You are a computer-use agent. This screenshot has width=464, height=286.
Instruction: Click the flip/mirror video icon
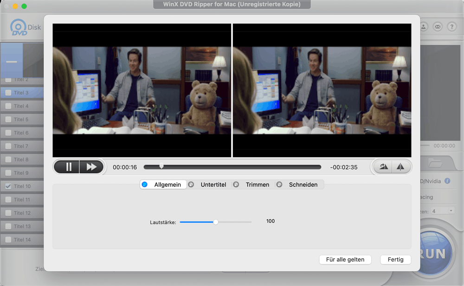(x=400, y=167)
